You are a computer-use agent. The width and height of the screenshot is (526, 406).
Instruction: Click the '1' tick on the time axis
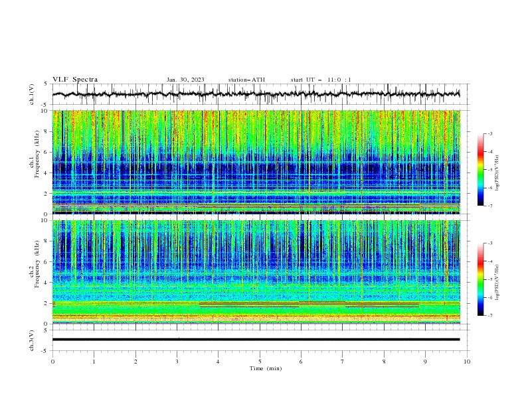[94, 362]
